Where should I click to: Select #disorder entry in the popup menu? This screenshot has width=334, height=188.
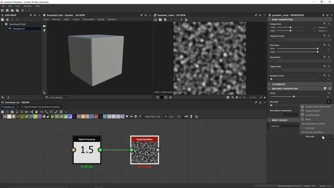(x=317, y=136)
